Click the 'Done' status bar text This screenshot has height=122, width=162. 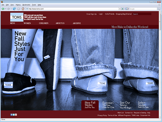[x=3, y=120]
